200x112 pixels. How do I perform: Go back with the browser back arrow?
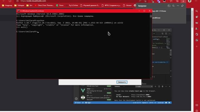(4, 1)
